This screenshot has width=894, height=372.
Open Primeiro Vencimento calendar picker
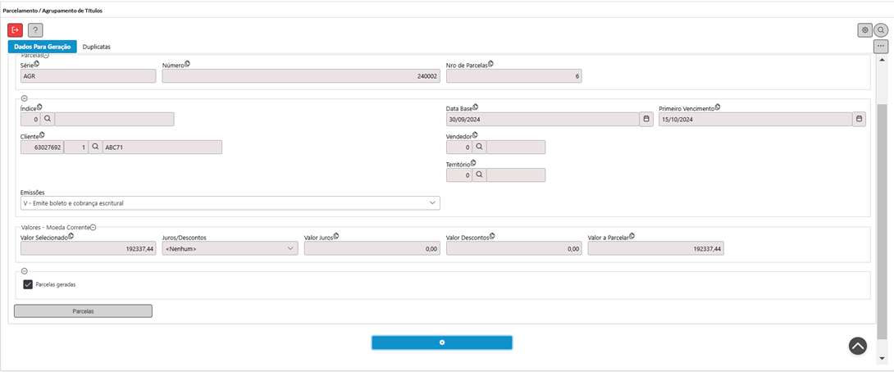(x=860, y=119)
